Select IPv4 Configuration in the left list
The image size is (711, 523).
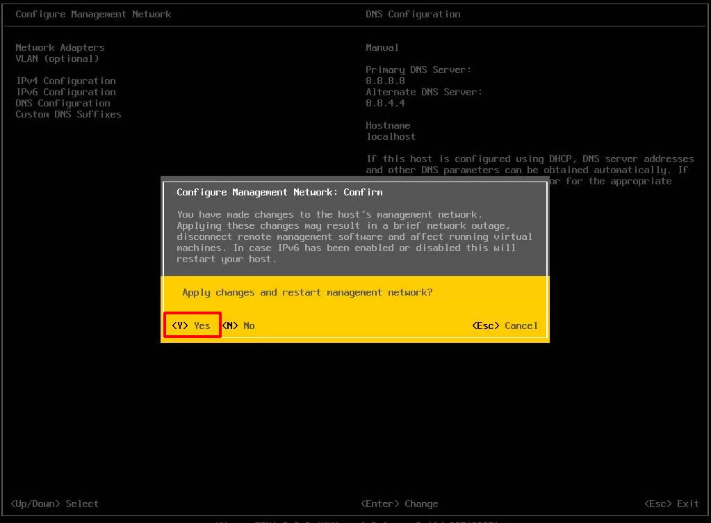pyautogui.click(x=65, y=81)
